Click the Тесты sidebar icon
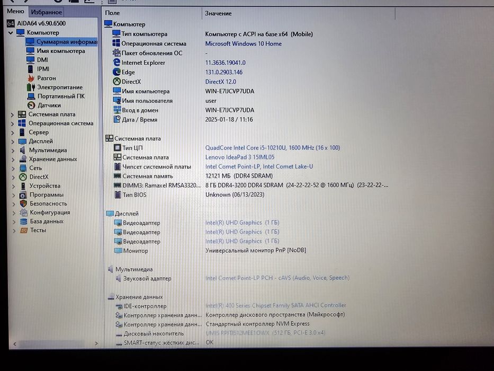The width and height of the screenshot is (494, 371). pyautogui.click(x=24, y=230)
